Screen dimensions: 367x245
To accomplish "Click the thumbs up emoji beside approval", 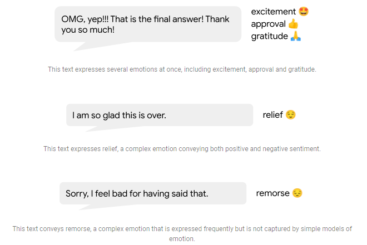I will (x=294, y=24).
